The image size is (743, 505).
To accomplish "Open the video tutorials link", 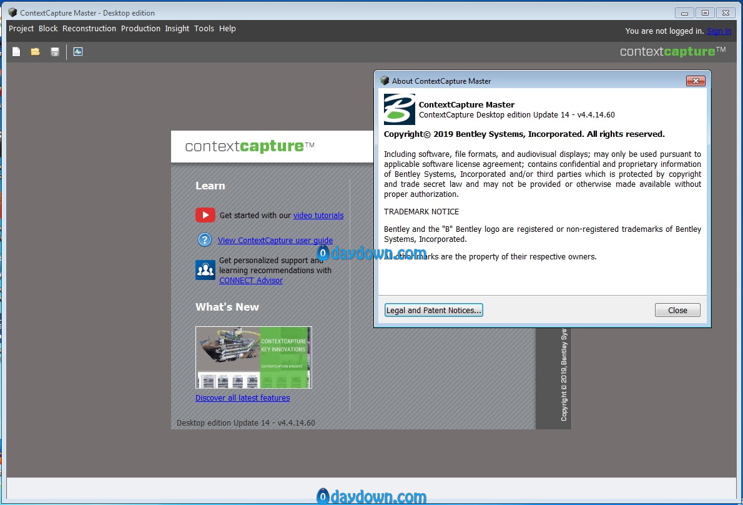I will coord(318,215).
